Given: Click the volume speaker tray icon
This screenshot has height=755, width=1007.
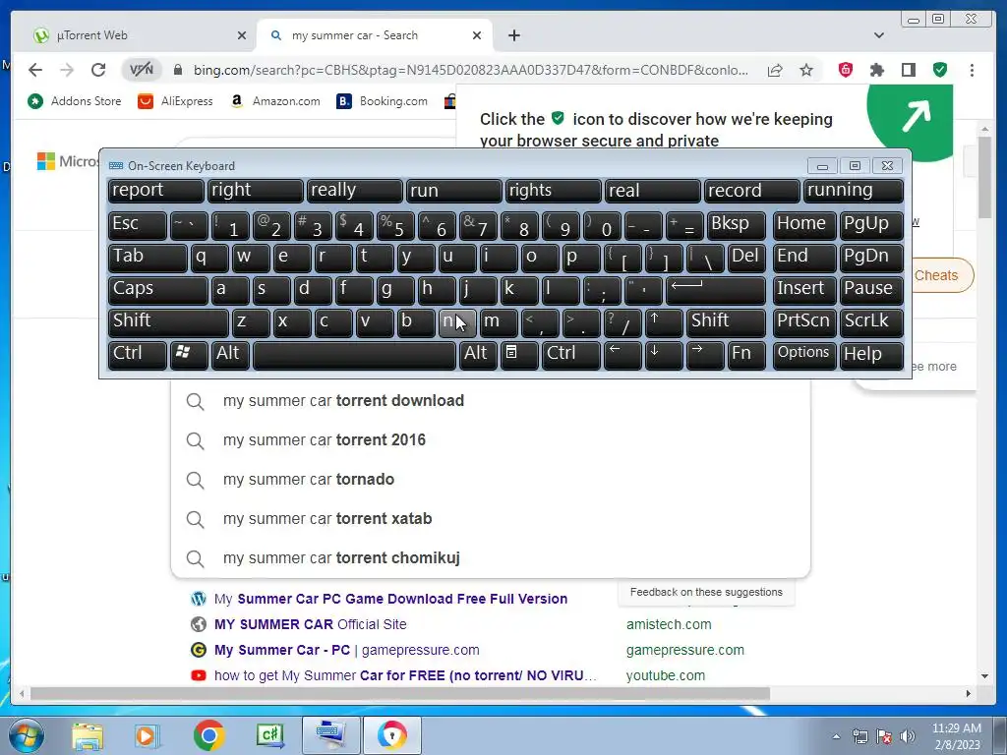Looking at the screenshot, I should tap(907, 736).
